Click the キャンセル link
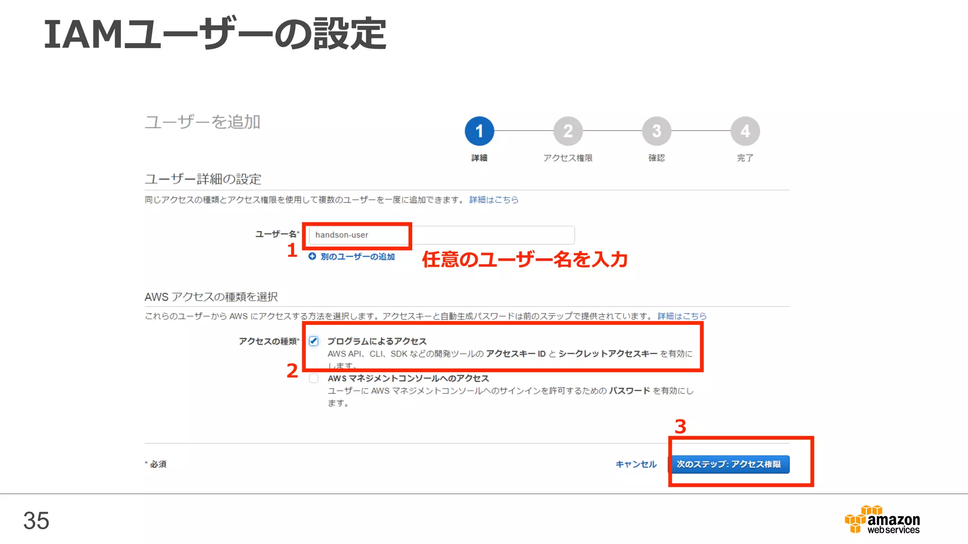The image size is (968, 544). point(636,464)
